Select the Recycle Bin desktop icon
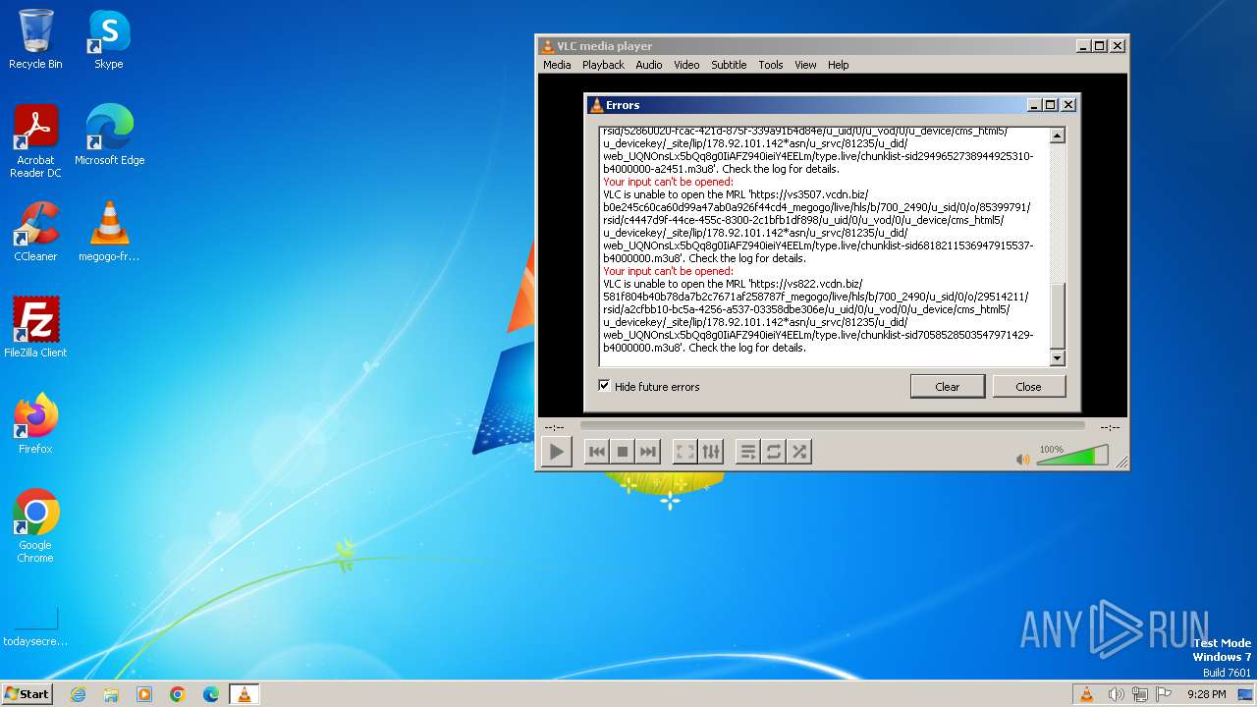 click(x=35, y=40)
